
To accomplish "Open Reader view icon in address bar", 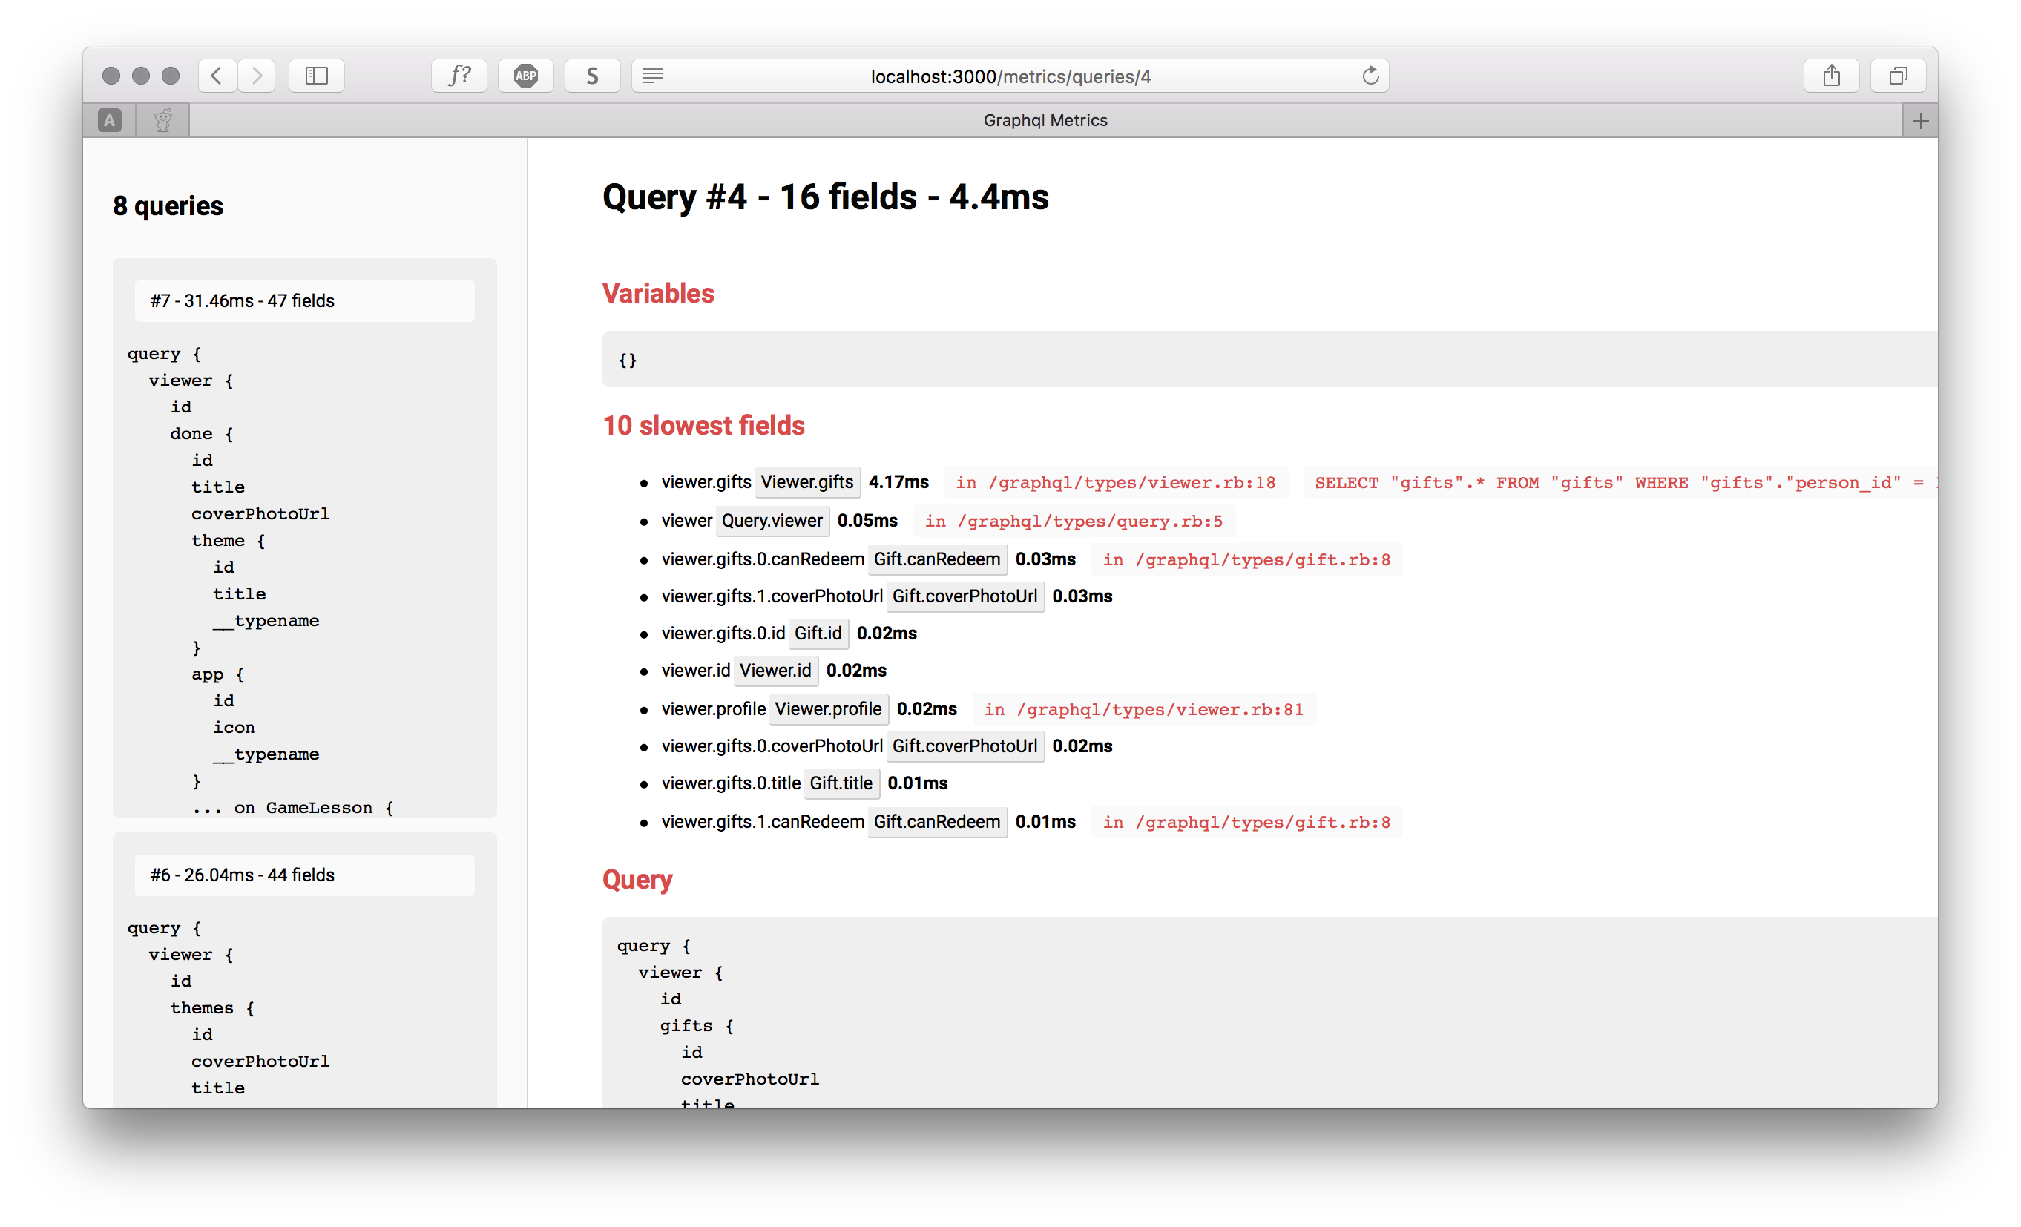I will [x=653, y=76].
